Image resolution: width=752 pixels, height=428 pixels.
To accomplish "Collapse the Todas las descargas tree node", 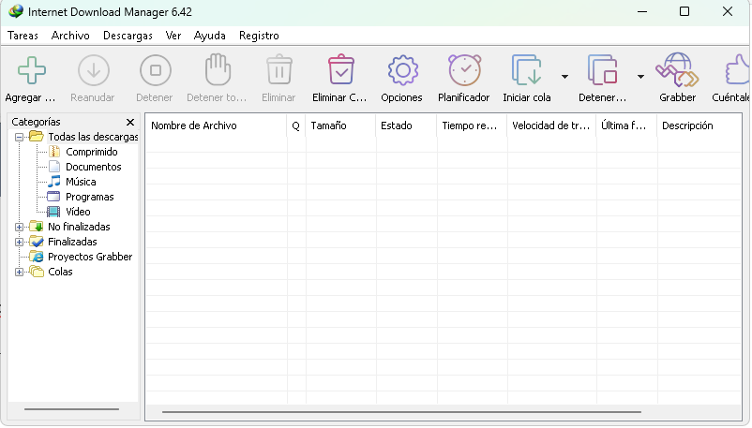I will [x=20, y=137].
